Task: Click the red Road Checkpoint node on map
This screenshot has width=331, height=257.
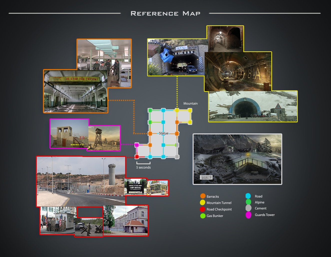Action: pyautogui.click(x=137, y=157)
